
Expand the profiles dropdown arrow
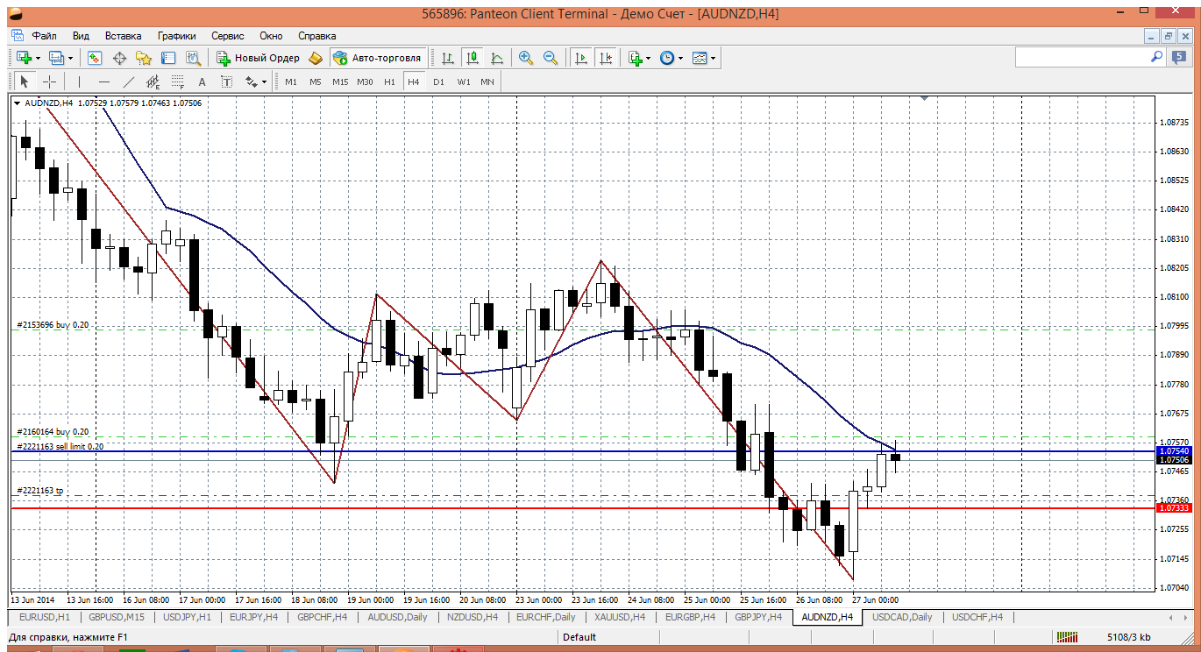tap(71, 58)
